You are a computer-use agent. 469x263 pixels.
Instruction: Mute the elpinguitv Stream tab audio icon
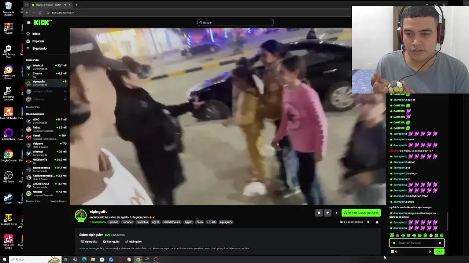66,5
